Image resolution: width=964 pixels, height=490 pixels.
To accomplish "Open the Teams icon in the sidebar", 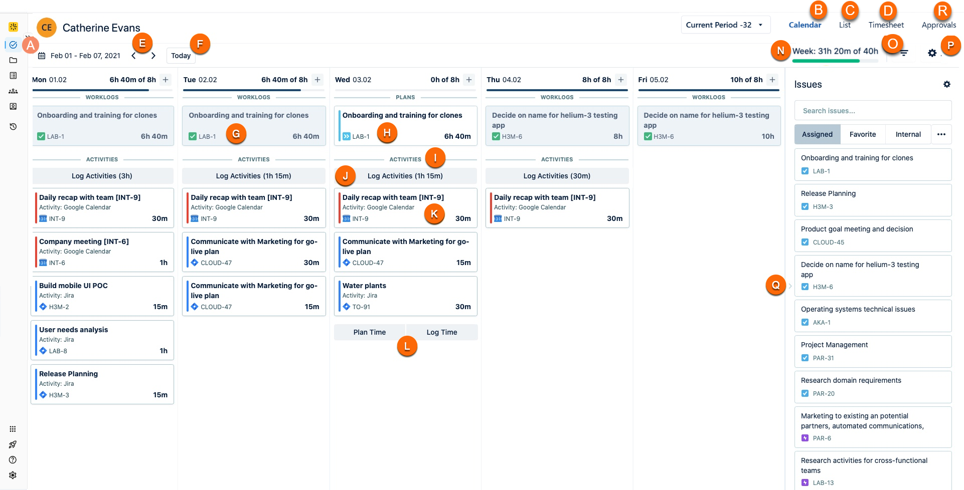I will (13, 91).
